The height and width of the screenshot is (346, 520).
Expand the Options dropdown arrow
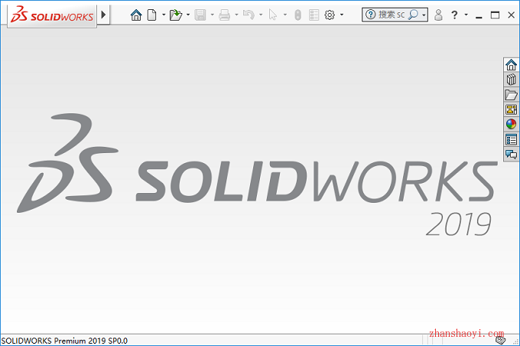pos(342,15)
